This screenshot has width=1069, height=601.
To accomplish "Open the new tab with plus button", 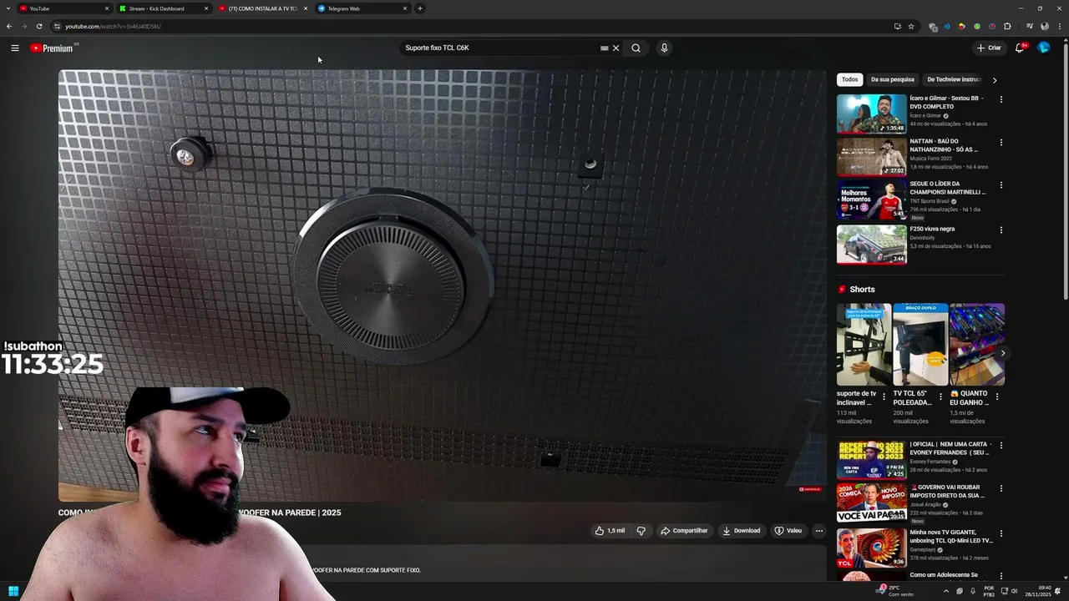I will point(420,8).
